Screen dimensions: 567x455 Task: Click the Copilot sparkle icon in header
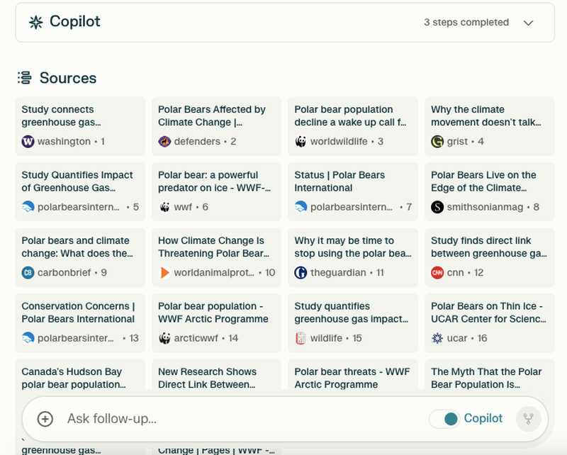(35, 22)
